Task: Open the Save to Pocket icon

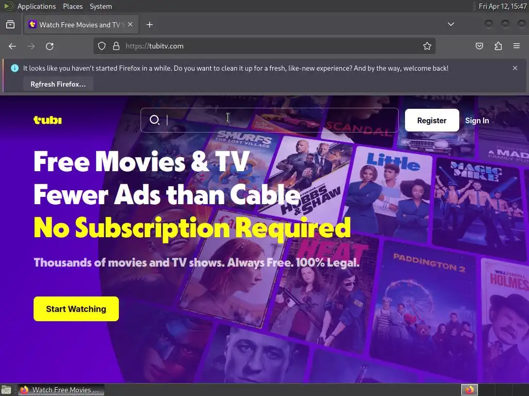Action: 479,46
